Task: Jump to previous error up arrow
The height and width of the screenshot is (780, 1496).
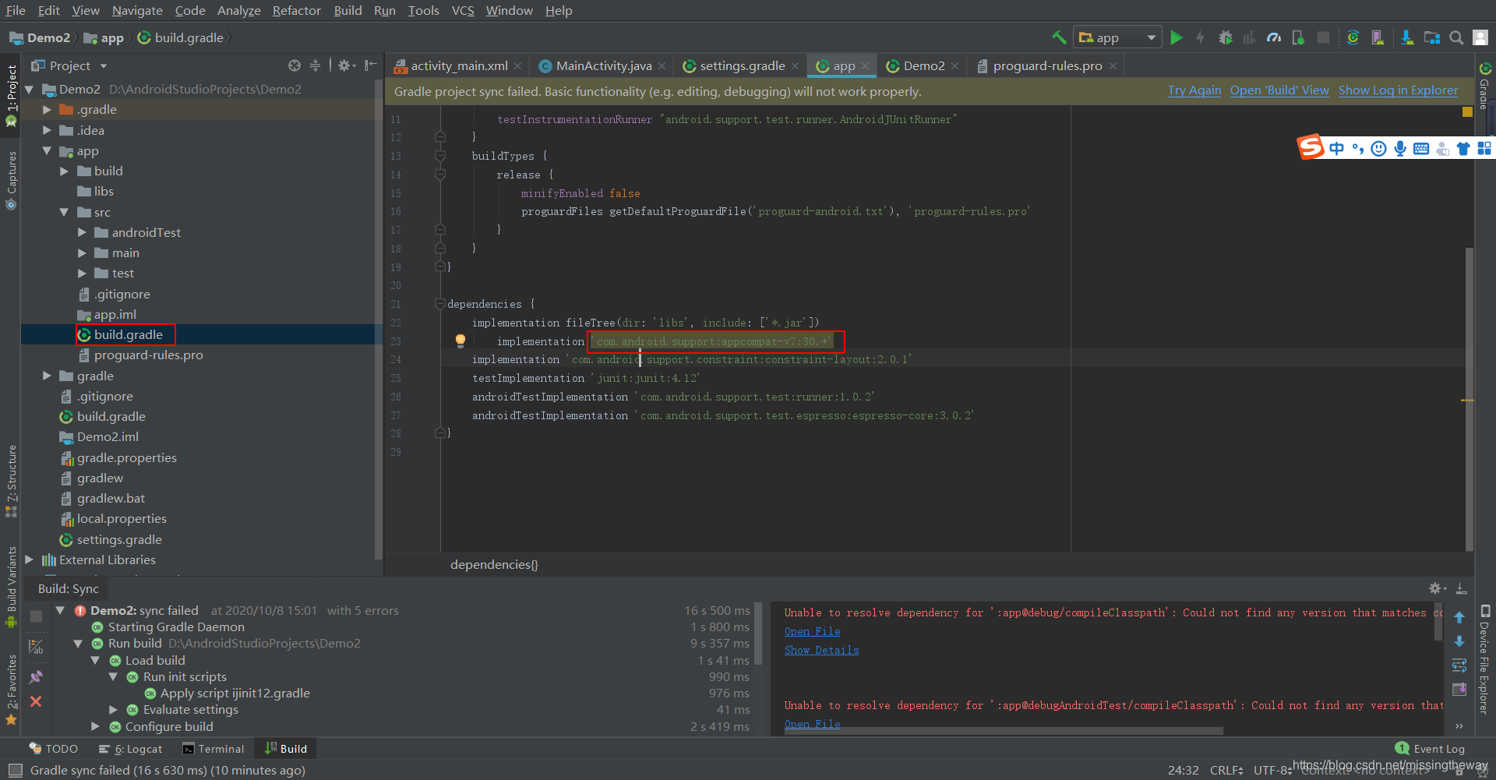Action: click(x=1459, y=617)
